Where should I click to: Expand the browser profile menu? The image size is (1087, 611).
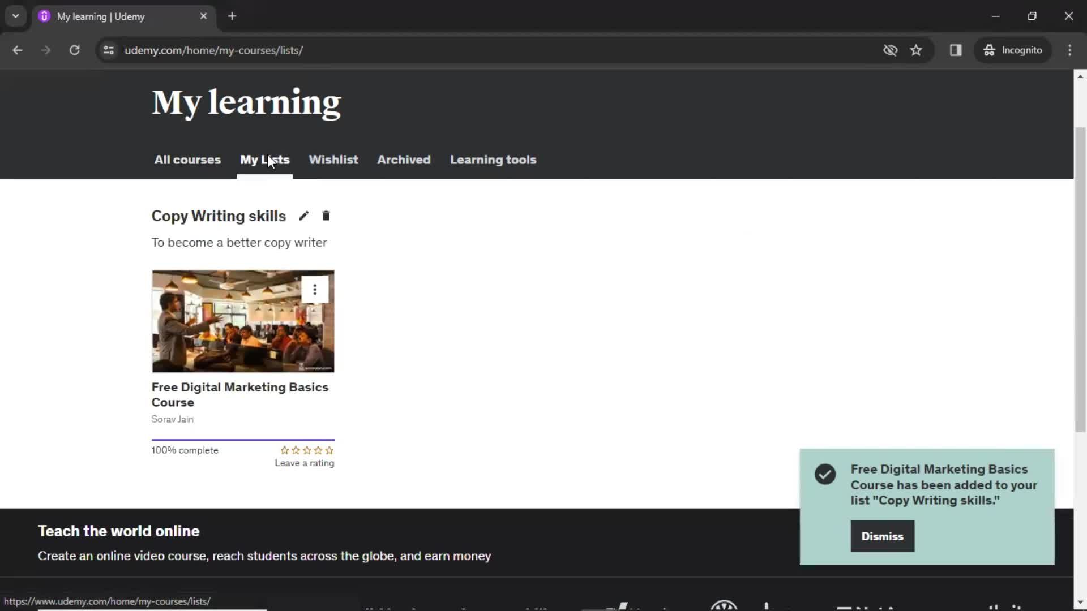coord(1012,50)
